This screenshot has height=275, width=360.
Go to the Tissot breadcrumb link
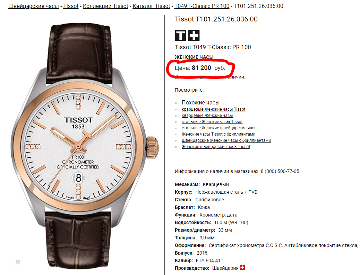click(71, 6)
